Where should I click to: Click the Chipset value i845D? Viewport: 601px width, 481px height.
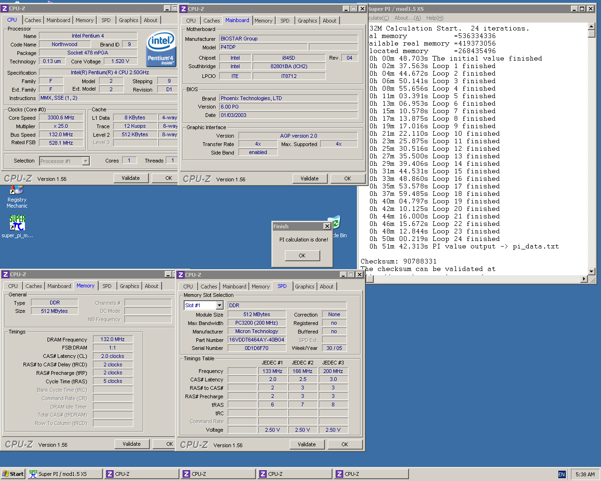289,58
